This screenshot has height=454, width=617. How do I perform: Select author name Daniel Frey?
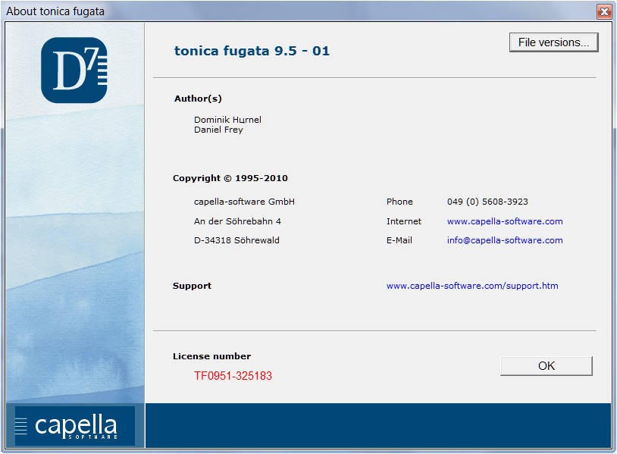coord(218,130)
